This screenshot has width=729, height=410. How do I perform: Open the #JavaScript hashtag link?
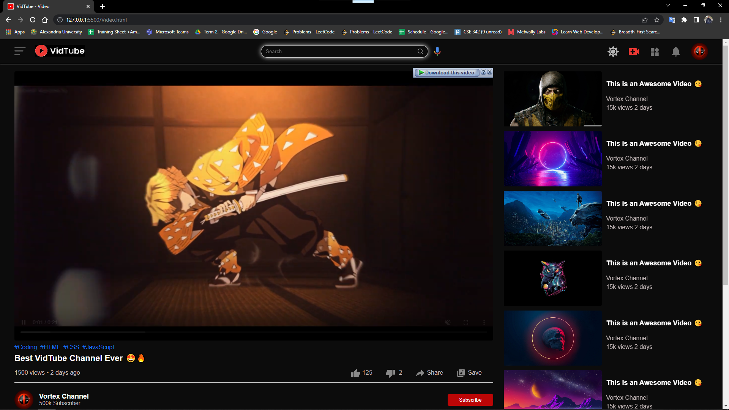click(x=98, y=347)
